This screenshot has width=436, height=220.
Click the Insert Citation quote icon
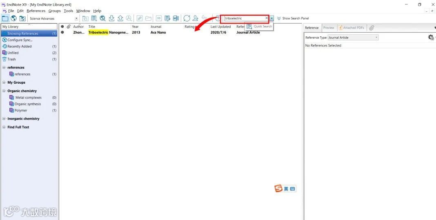tap(159, 18)
